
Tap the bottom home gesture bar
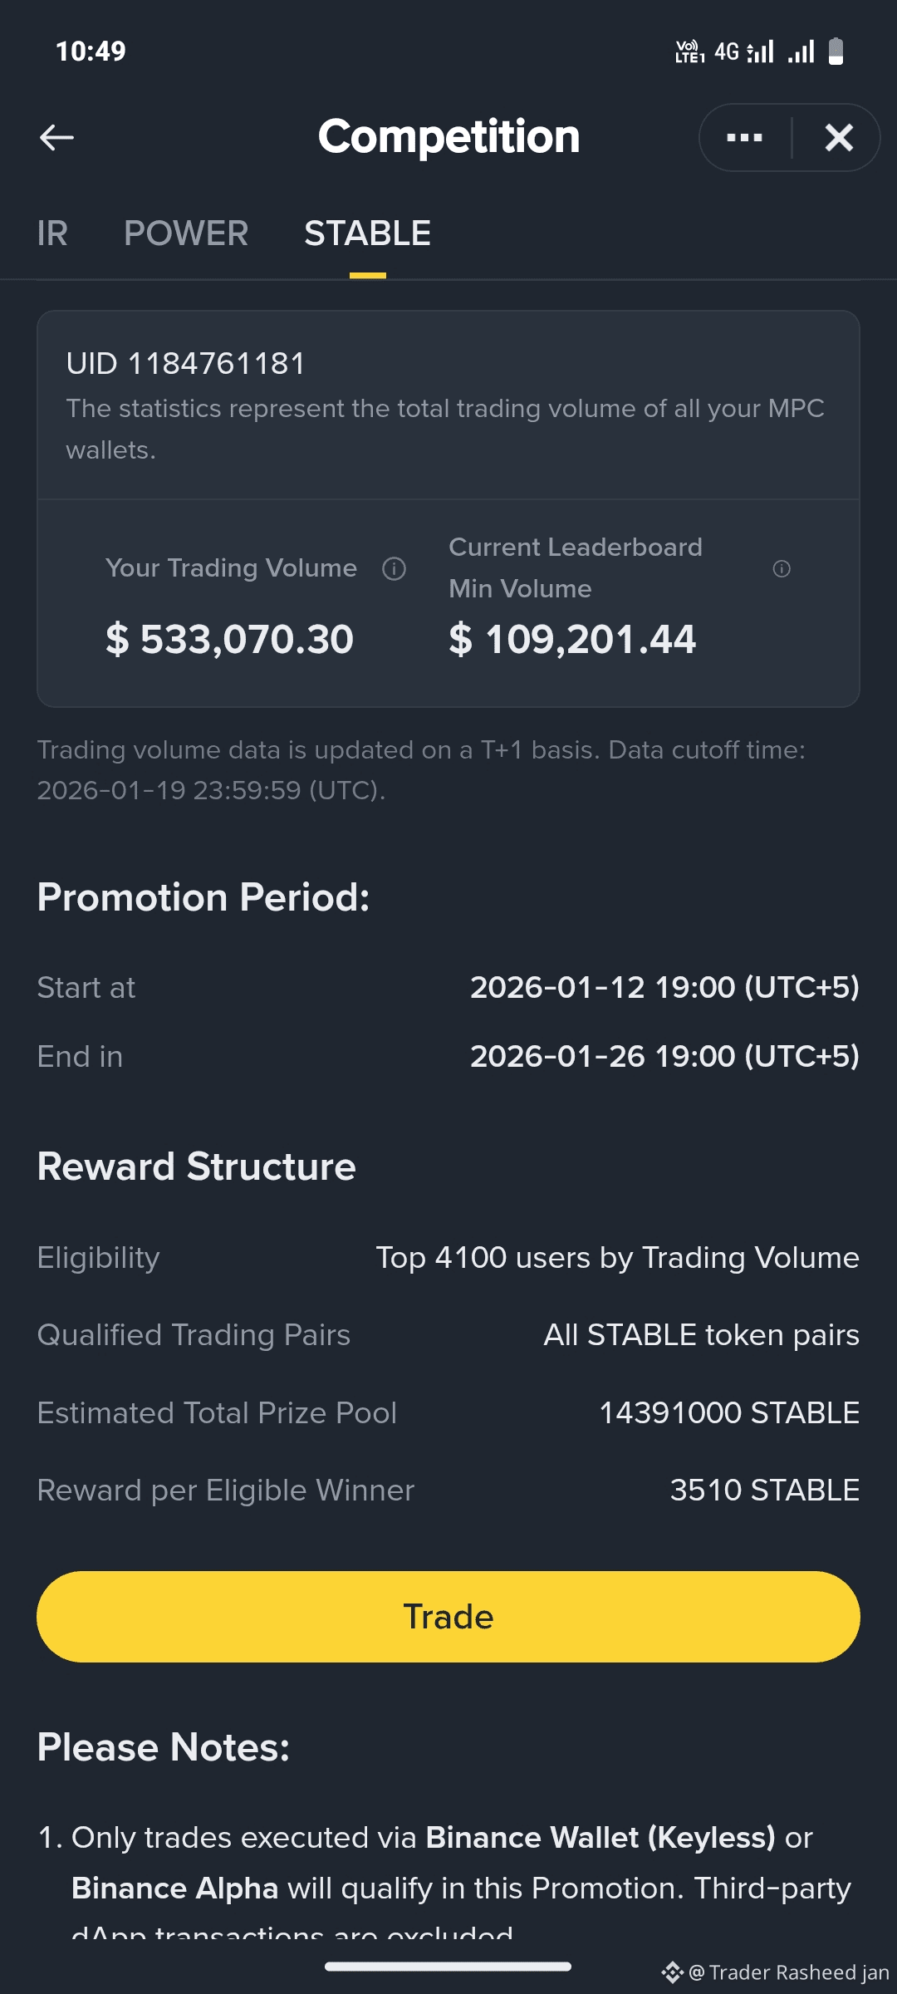coord(448,1966)
